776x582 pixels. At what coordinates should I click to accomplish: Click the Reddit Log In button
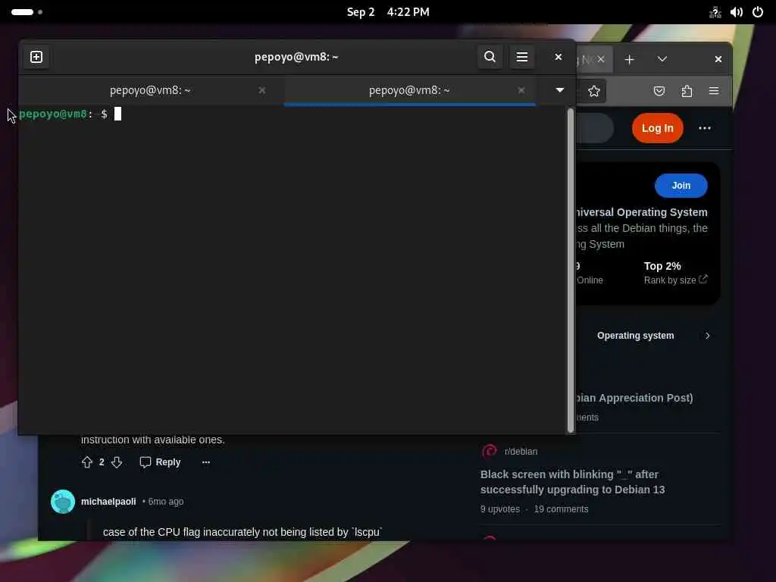pos(657,128)
